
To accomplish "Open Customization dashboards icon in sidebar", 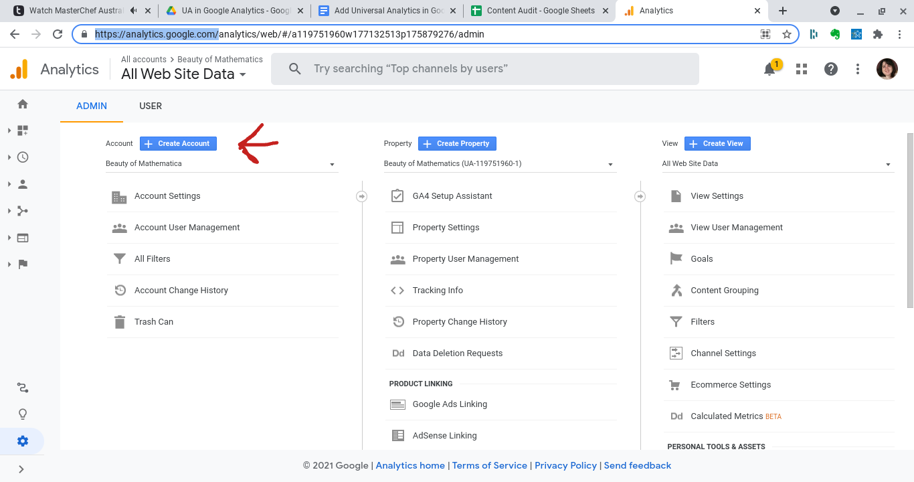I will [23, 131].
